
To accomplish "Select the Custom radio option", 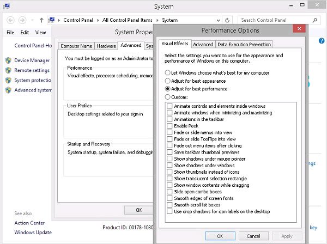I will click(x=167, y=97).
